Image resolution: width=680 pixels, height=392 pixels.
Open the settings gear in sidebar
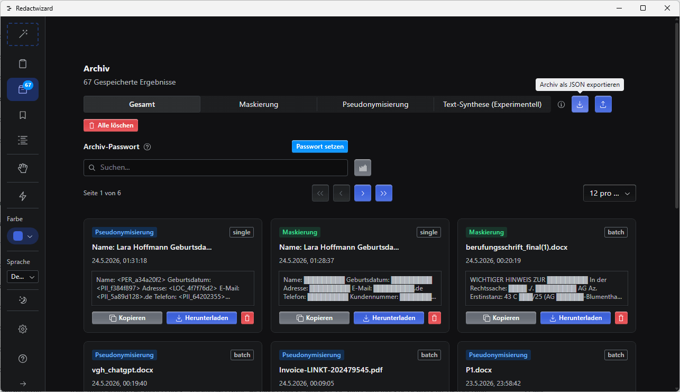point(23,329)
